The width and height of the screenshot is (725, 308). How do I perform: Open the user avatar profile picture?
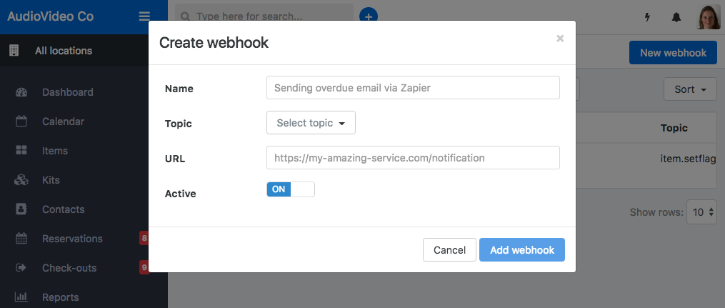709,18
